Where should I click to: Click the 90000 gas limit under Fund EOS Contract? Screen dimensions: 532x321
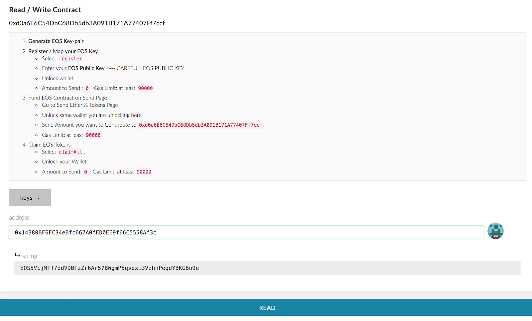coord(93,135)
